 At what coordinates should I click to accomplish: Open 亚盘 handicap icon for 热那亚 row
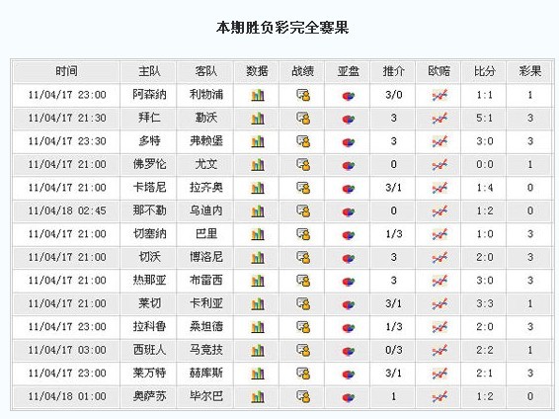coord(349,282)
